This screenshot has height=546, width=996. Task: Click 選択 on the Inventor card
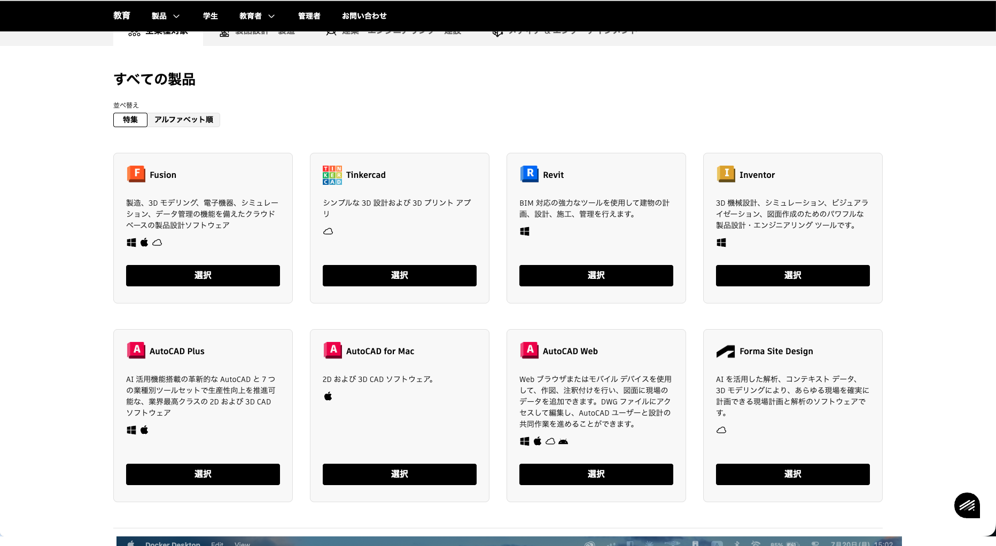point(793,276)
